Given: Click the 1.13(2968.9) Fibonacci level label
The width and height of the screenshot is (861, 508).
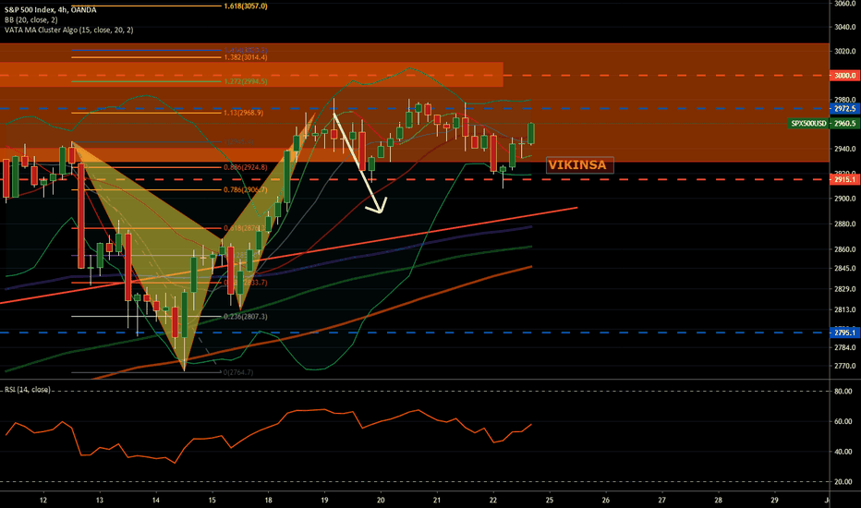Looking at the screenshot, I should click(x=243, y=113).
